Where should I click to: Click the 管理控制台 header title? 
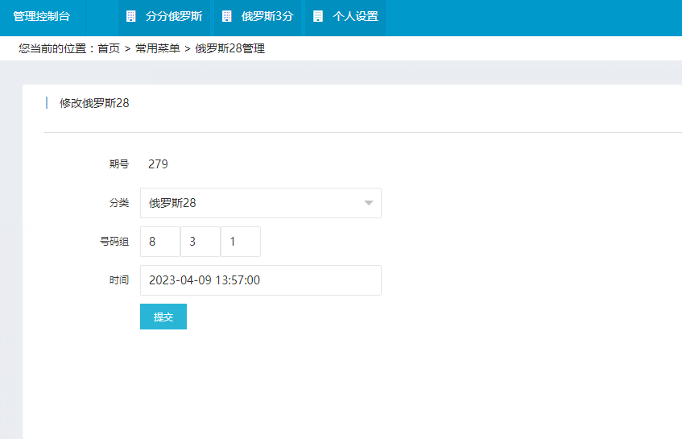pyautogui.click(x=41, y=16)
